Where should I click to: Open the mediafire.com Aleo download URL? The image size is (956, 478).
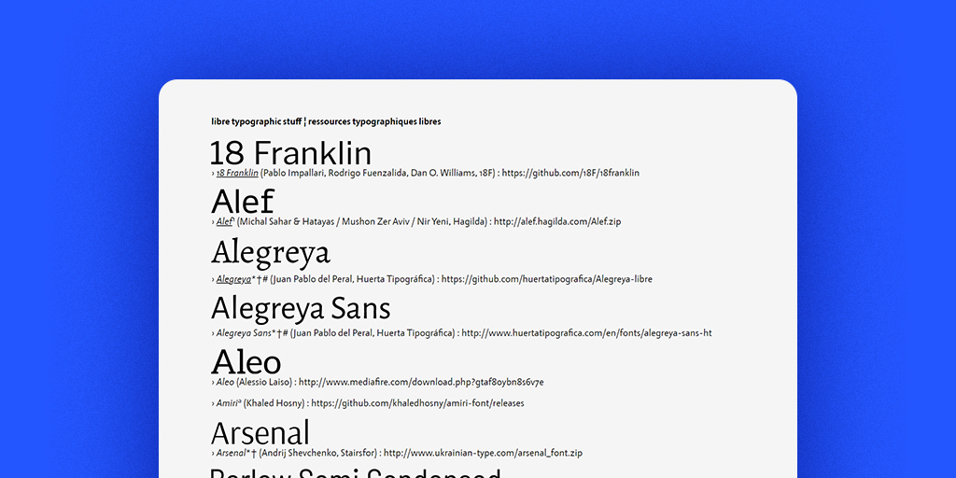[x=421, y=382]
